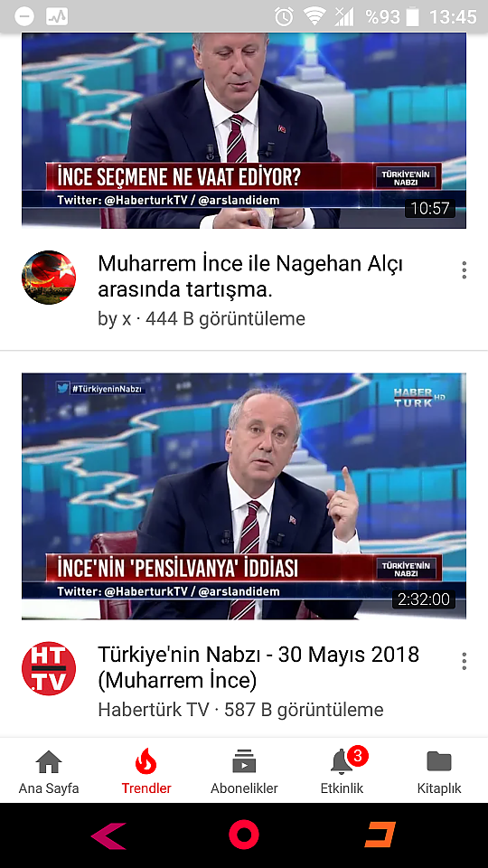
Task: Tap the Android back arrow
Action: 108,835
